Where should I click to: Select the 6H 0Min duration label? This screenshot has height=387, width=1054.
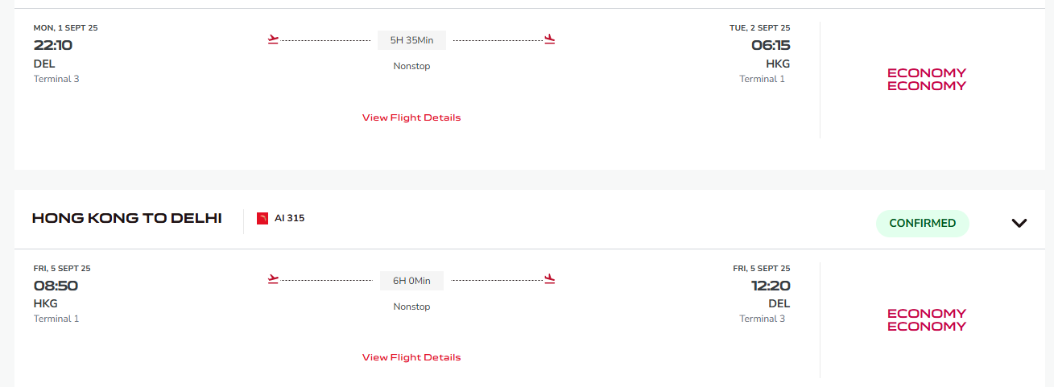(411, 281)
